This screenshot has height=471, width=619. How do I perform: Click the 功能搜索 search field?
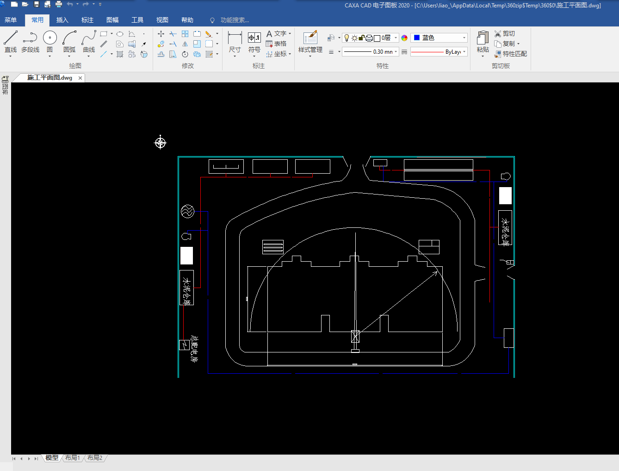tap(235, 20)
